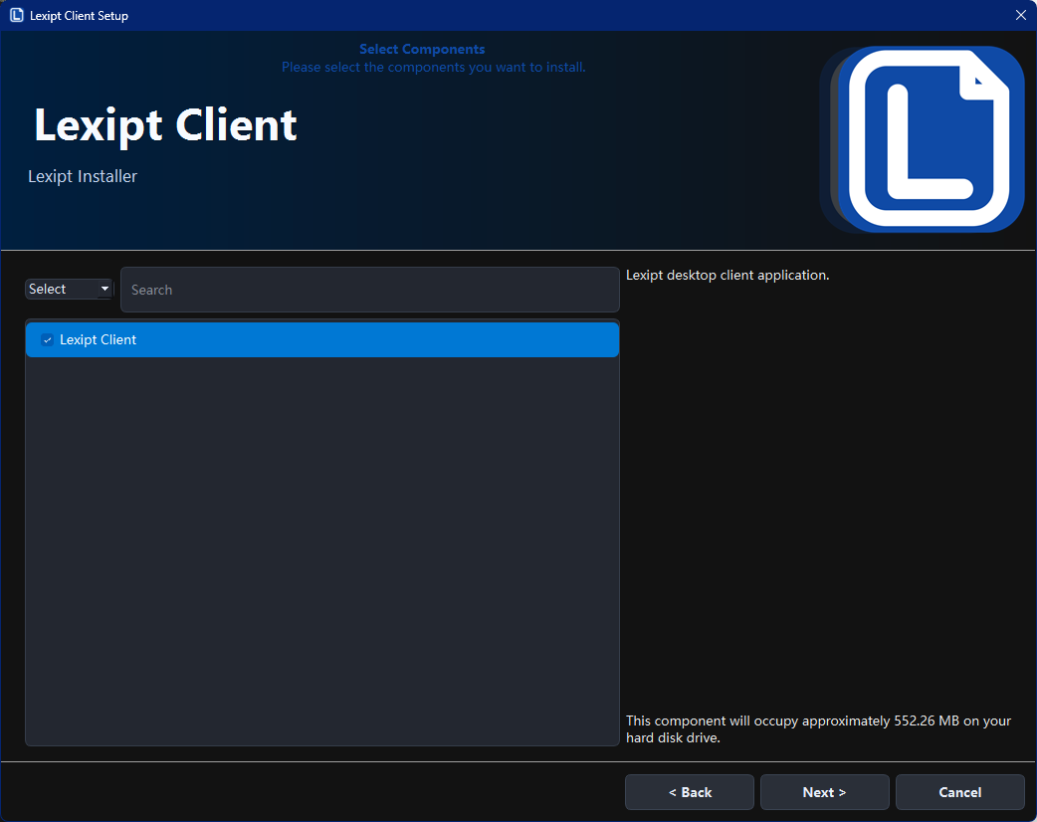Click the disk space requirement text
The width and height of the screenshot is (1037, 822).
coord(818,728)
